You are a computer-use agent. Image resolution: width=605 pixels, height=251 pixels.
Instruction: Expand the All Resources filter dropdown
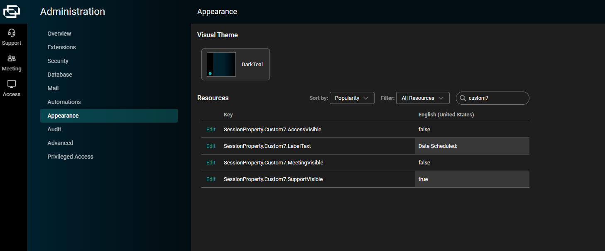(x=422, y=98)
